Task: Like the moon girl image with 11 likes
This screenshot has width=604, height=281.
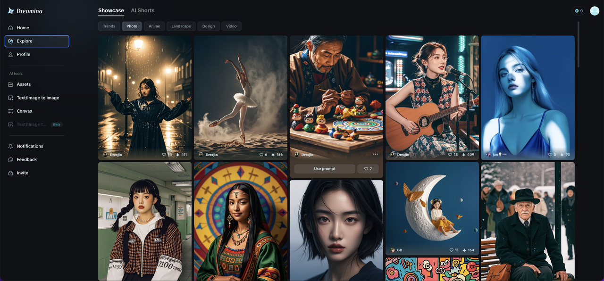Action: point(452,250)
